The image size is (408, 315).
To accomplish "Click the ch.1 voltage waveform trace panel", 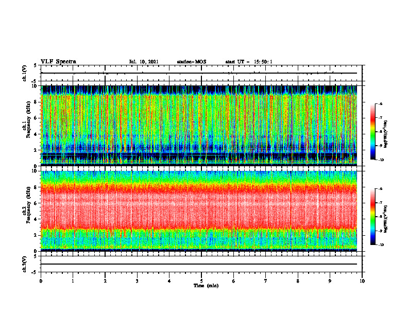I will (201, 73).
